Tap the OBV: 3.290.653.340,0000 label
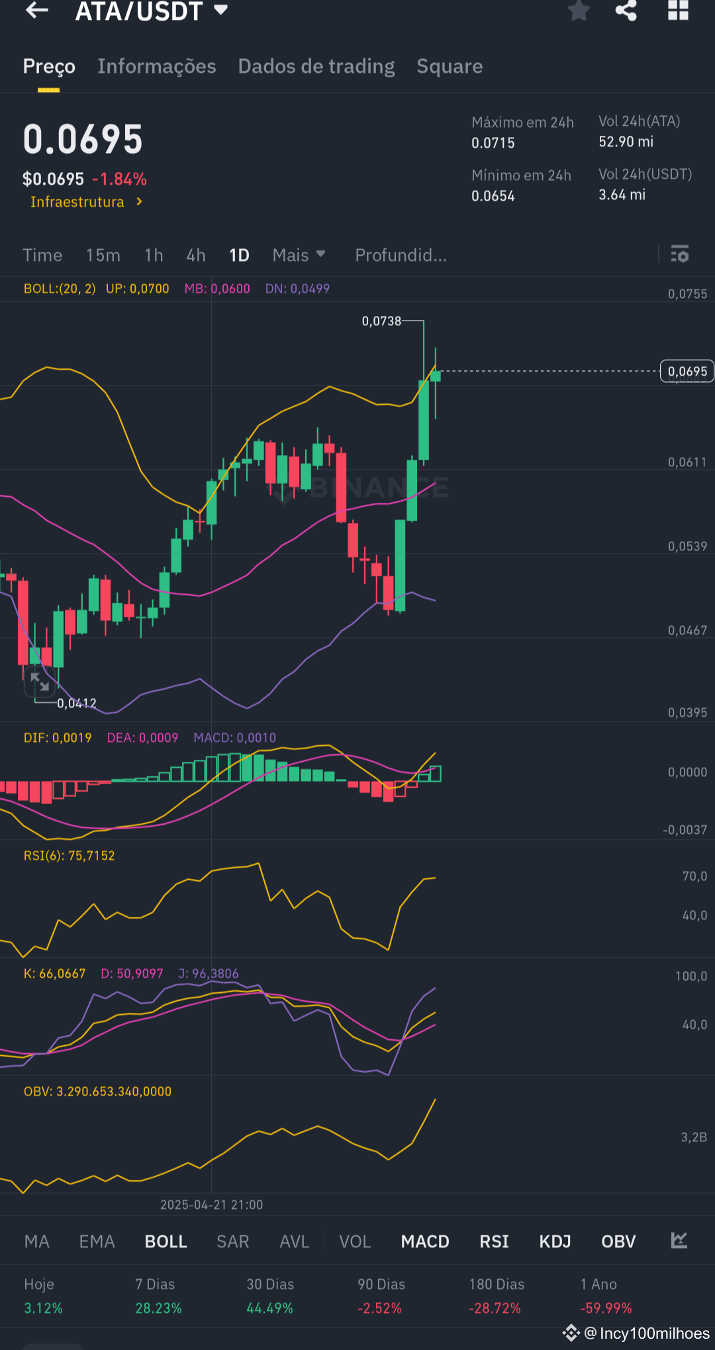The height and width of the screenshot is (1350, 715). click(x=97, y=1092)
